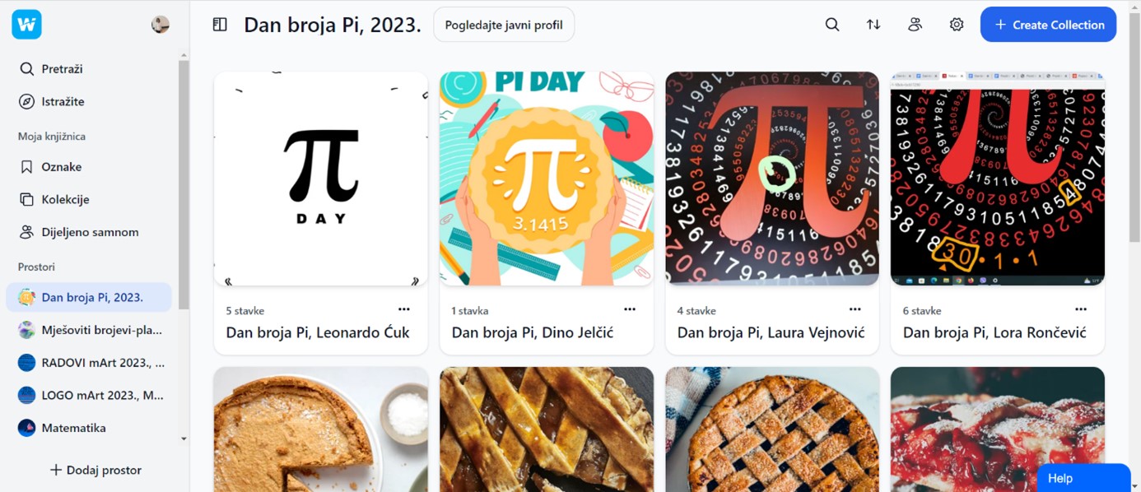
Task: Click the Wakelet logo icon
Action: click(26, 25)
